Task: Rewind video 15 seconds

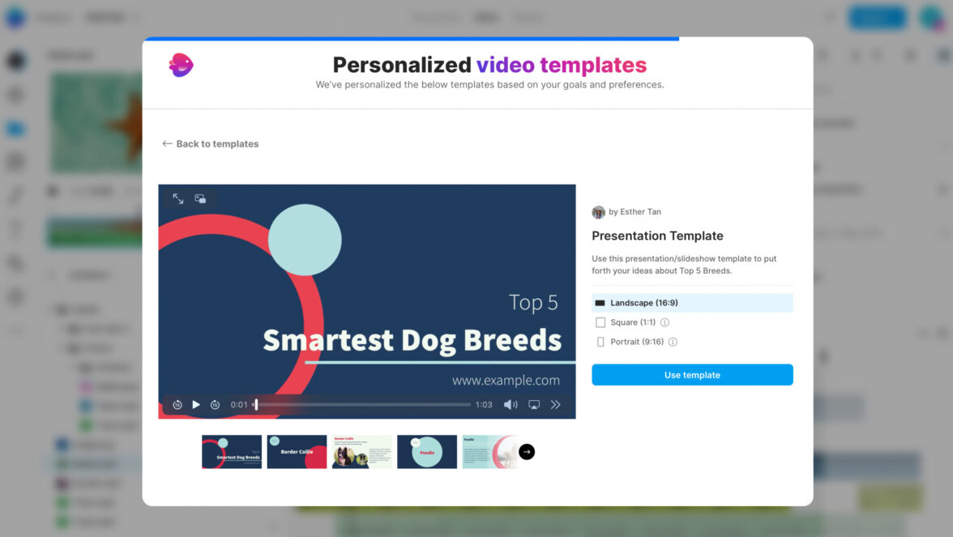Action: pos(177,405)
